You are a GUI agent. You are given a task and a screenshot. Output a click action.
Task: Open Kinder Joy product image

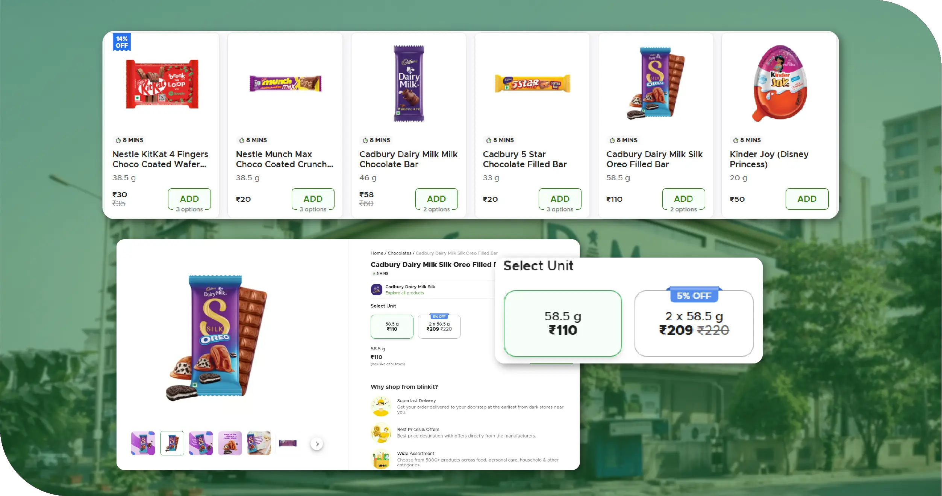[780, 83]
